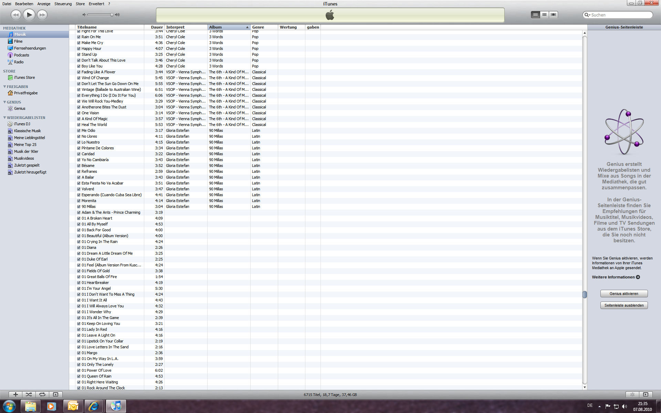661x413 pixels.
Task: Uncheck the Me Odio track
Action: [x=78, y=130]
